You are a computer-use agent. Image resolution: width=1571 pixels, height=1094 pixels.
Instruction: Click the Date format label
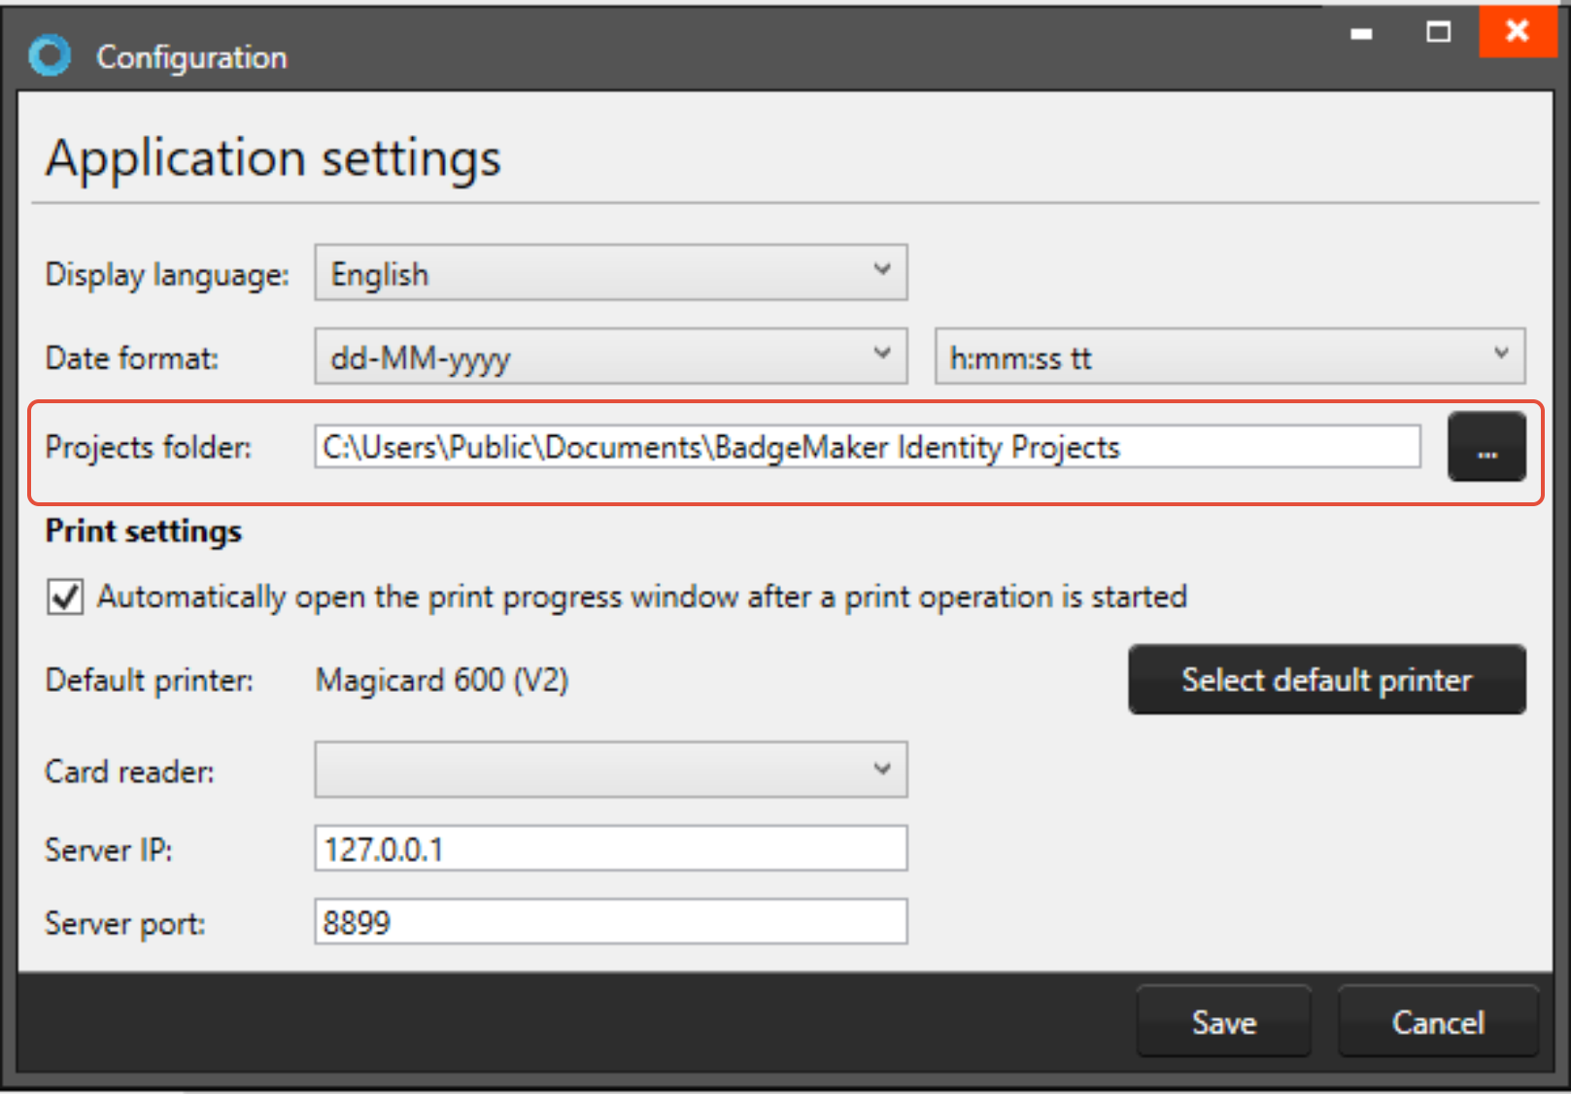(131, 358)
